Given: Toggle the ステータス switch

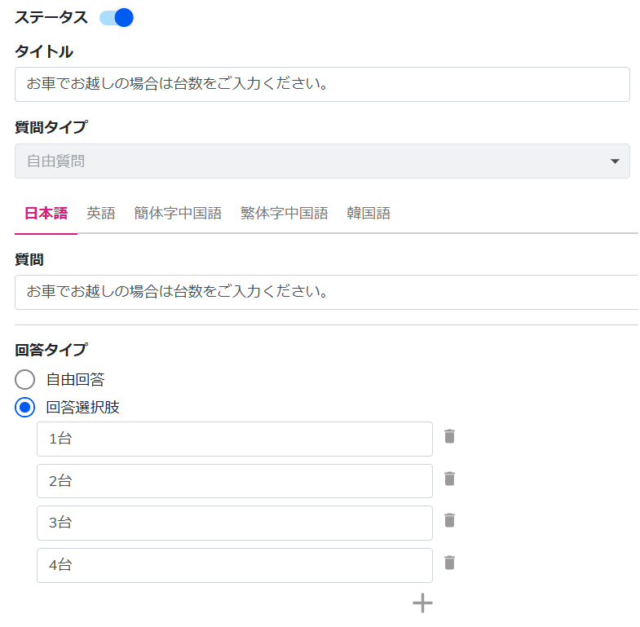Looking at the screenshot, I should [117, 18].
